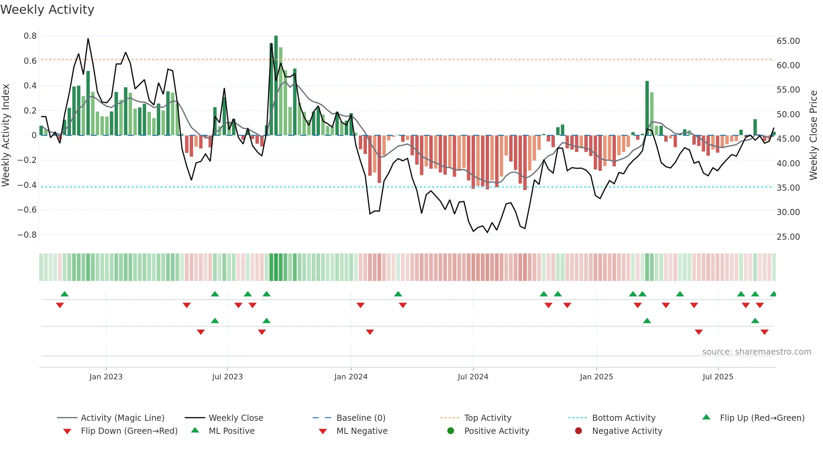The width and height of the screenshot is (823, 463).
Task: Click the Jul 2024 axis label
Action: (473, 377)
